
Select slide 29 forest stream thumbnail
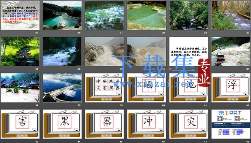point(189,15)
